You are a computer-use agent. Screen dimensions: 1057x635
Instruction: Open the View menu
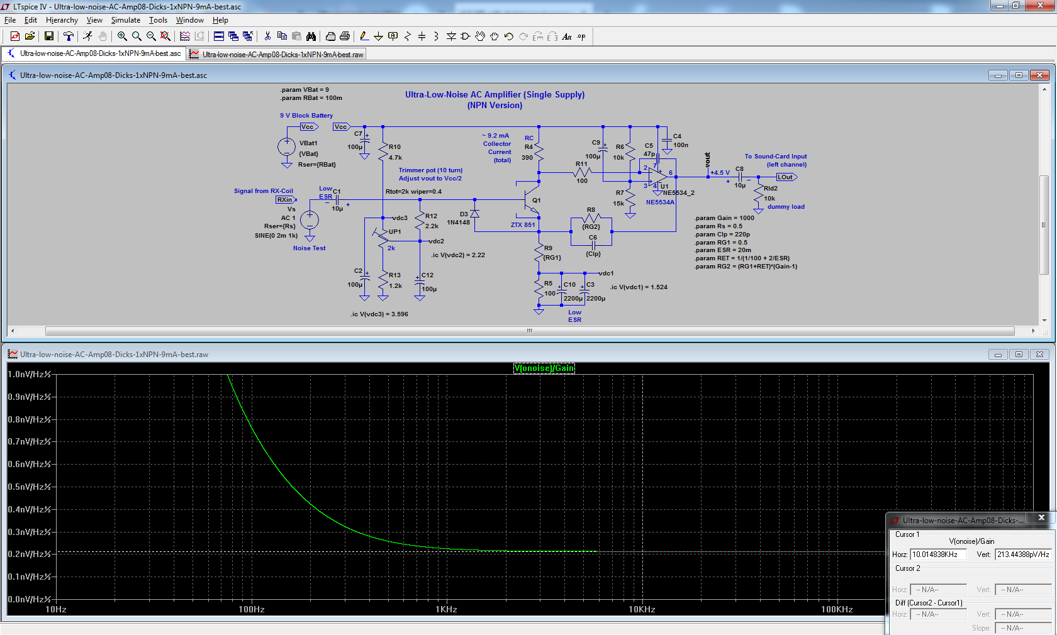(94, 20)
